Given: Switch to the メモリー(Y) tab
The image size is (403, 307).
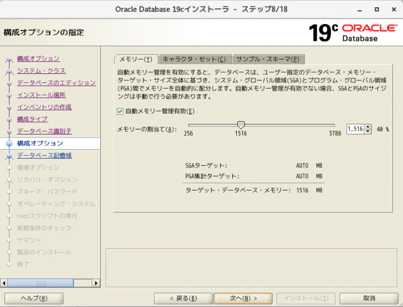Looking at the screenshot, I should tap(136, 59).
